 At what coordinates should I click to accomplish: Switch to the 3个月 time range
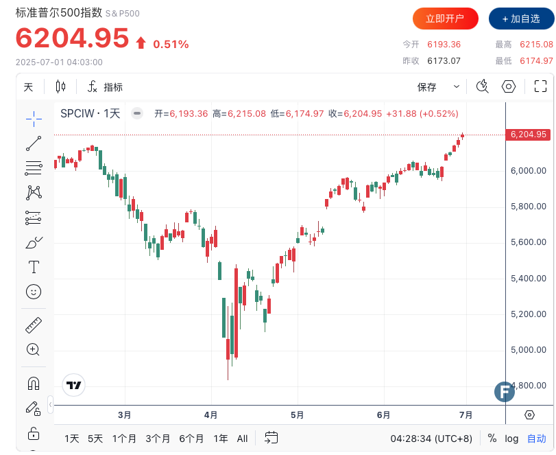click(158, 439)
